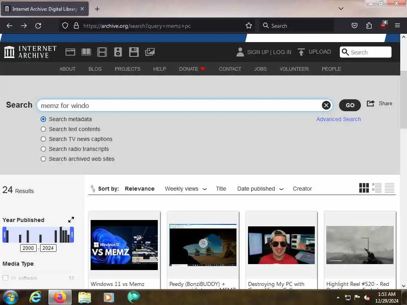Screen dimensions: 407x305
Task: Click the Share icon
Action: click(x=370, y=103)
